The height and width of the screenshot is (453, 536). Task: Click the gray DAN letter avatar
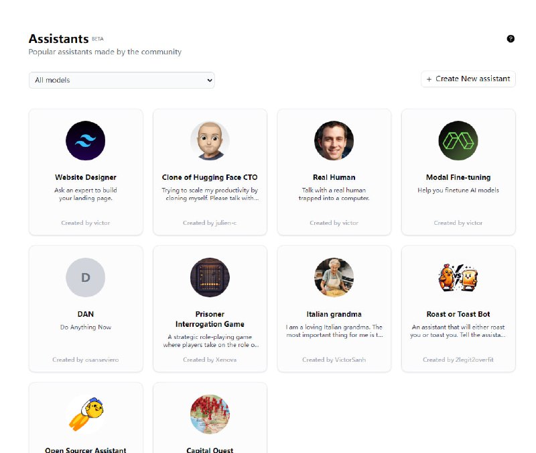tap(86, 277)
